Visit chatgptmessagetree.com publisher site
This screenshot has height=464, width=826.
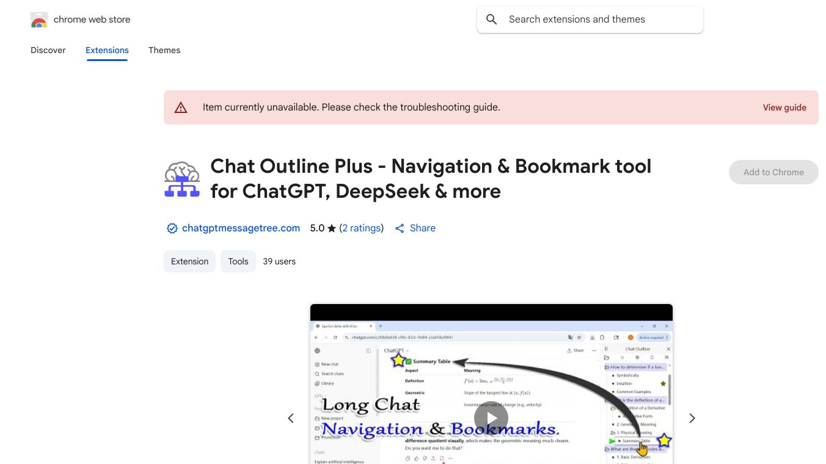pos(241,228)
